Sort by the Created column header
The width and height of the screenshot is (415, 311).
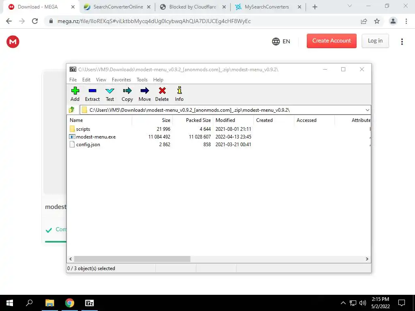click(x=274, y=120)
